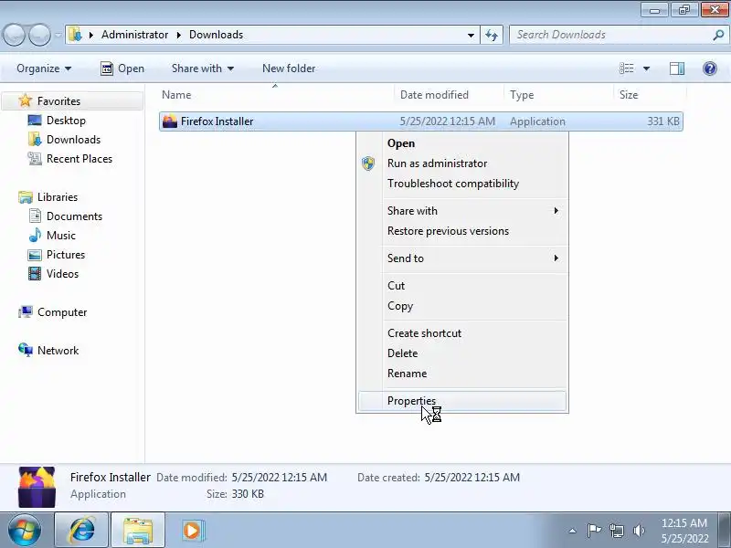The image size is (731, 548).
Task: Open Windows Media Player from taskbar
Action: [192, 531]
